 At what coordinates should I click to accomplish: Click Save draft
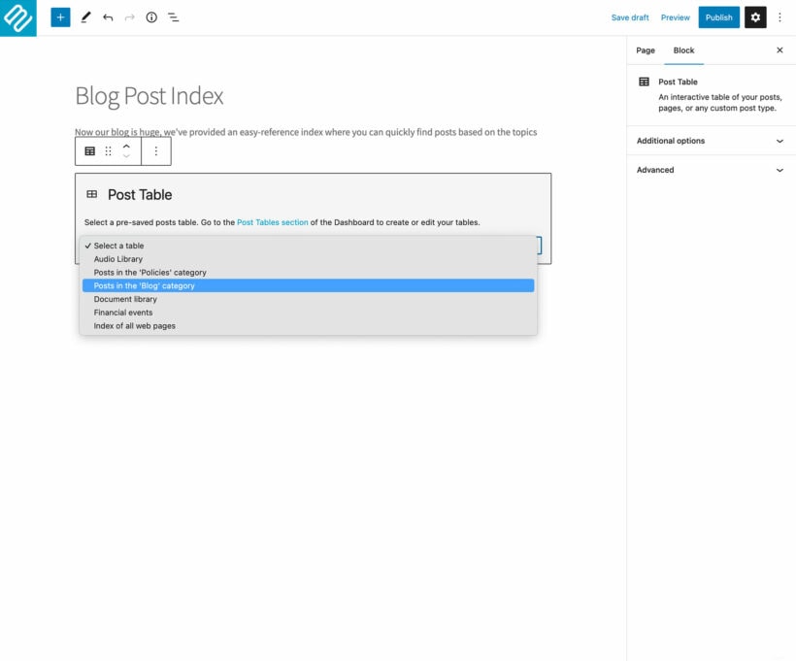click(x=630, y=17)
